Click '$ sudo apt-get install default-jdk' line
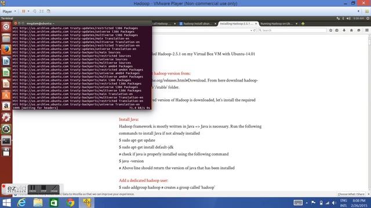This screenshot has width=371, height=208. pyautogui.click(x=146, y=147)
